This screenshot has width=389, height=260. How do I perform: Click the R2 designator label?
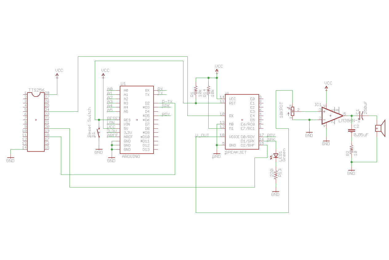(347, 153)
